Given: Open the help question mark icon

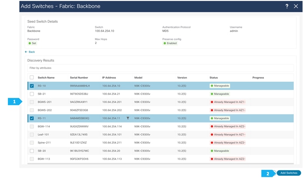Looking at the screenshot, I should click(287, 6).
